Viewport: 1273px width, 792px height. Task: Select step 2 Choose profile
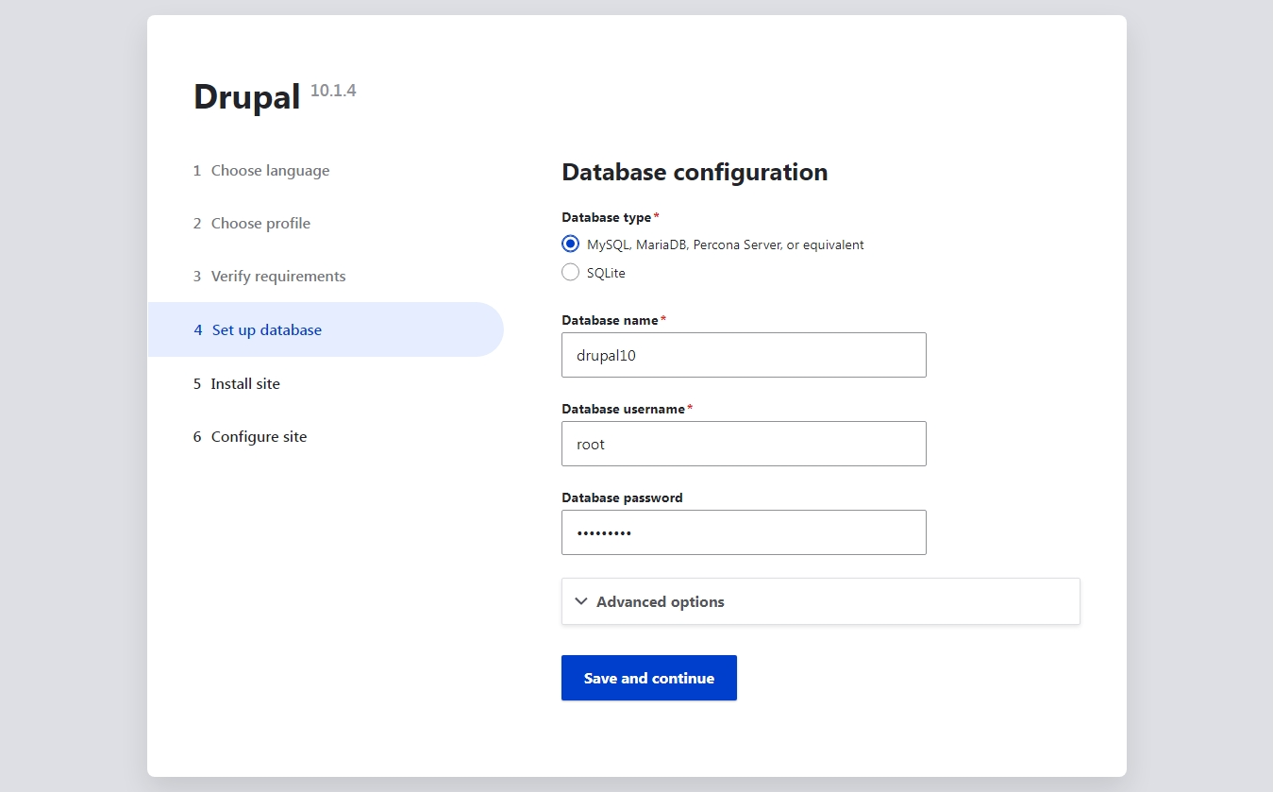[260, 224]
